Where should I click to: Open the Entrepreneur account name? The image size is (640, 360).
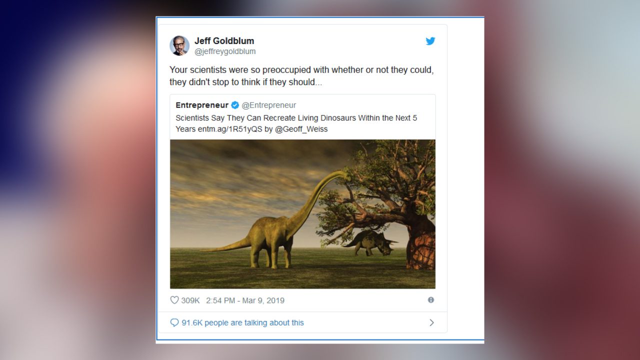202,105
